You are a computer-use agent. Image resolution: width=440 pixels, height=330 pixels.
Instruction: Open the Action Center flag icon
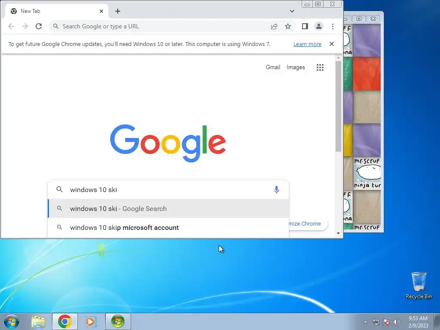coord(386,322)
